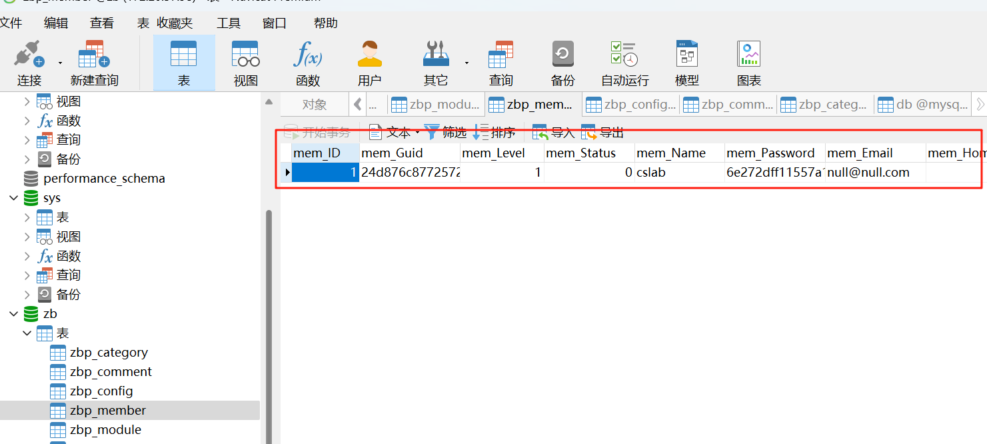Select the mem_ID column header
Image resolution: width=987 pixels, height=444 pixels.
click(325, 153)
